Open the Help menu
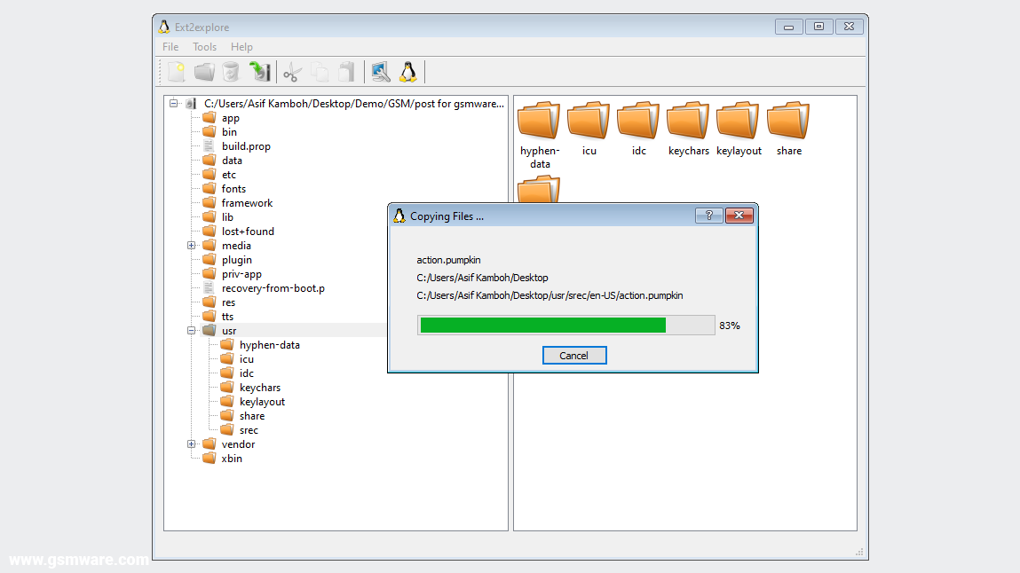The height and width of the screenshot is (573, 1020). coord(241,46)
